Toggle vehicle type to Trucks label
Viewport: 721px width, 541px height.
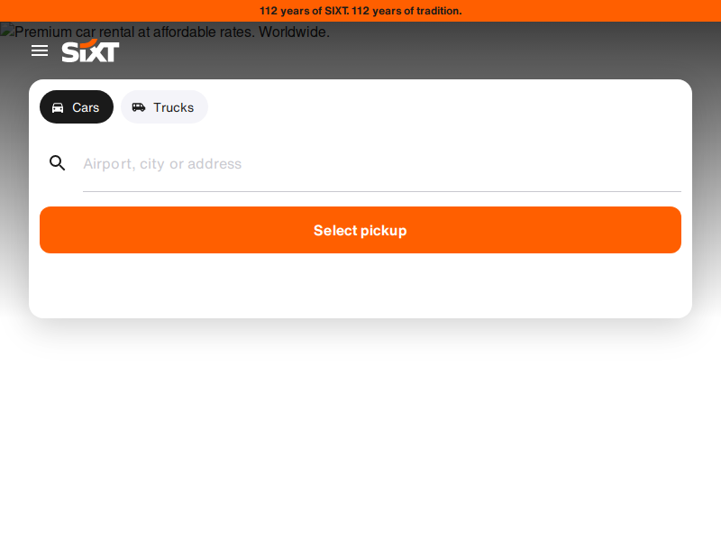(173, 107)
